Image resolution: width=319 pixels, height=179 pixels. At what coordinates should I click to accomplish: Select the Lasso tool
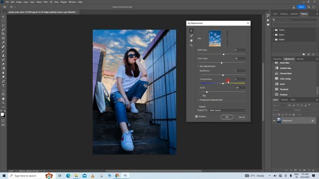pos(3,25)
